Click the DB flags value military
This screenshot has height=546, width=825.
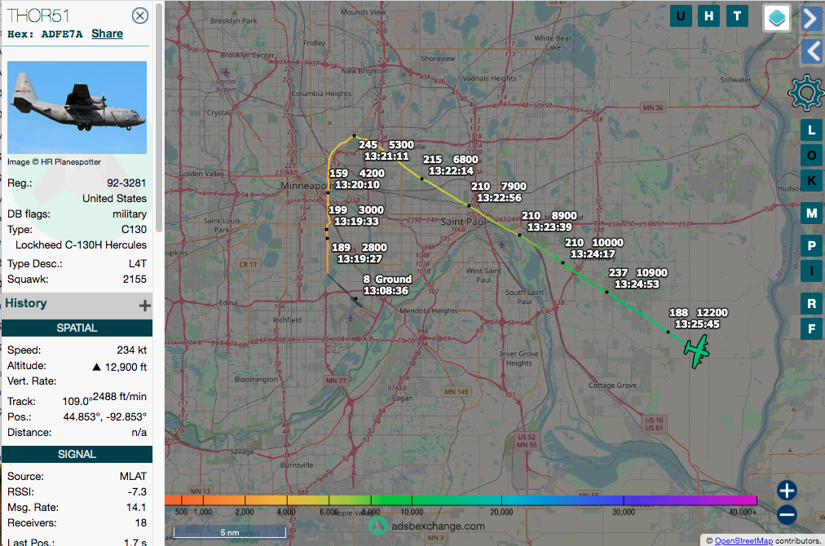(130, 214)
